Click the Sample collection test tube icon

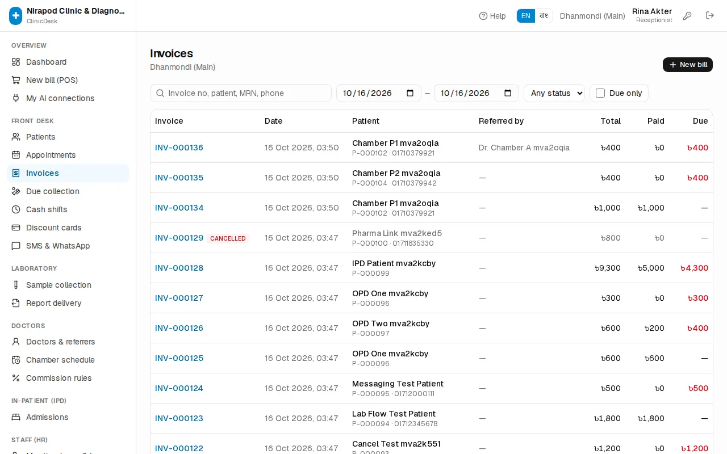click(x=16, y=285)
